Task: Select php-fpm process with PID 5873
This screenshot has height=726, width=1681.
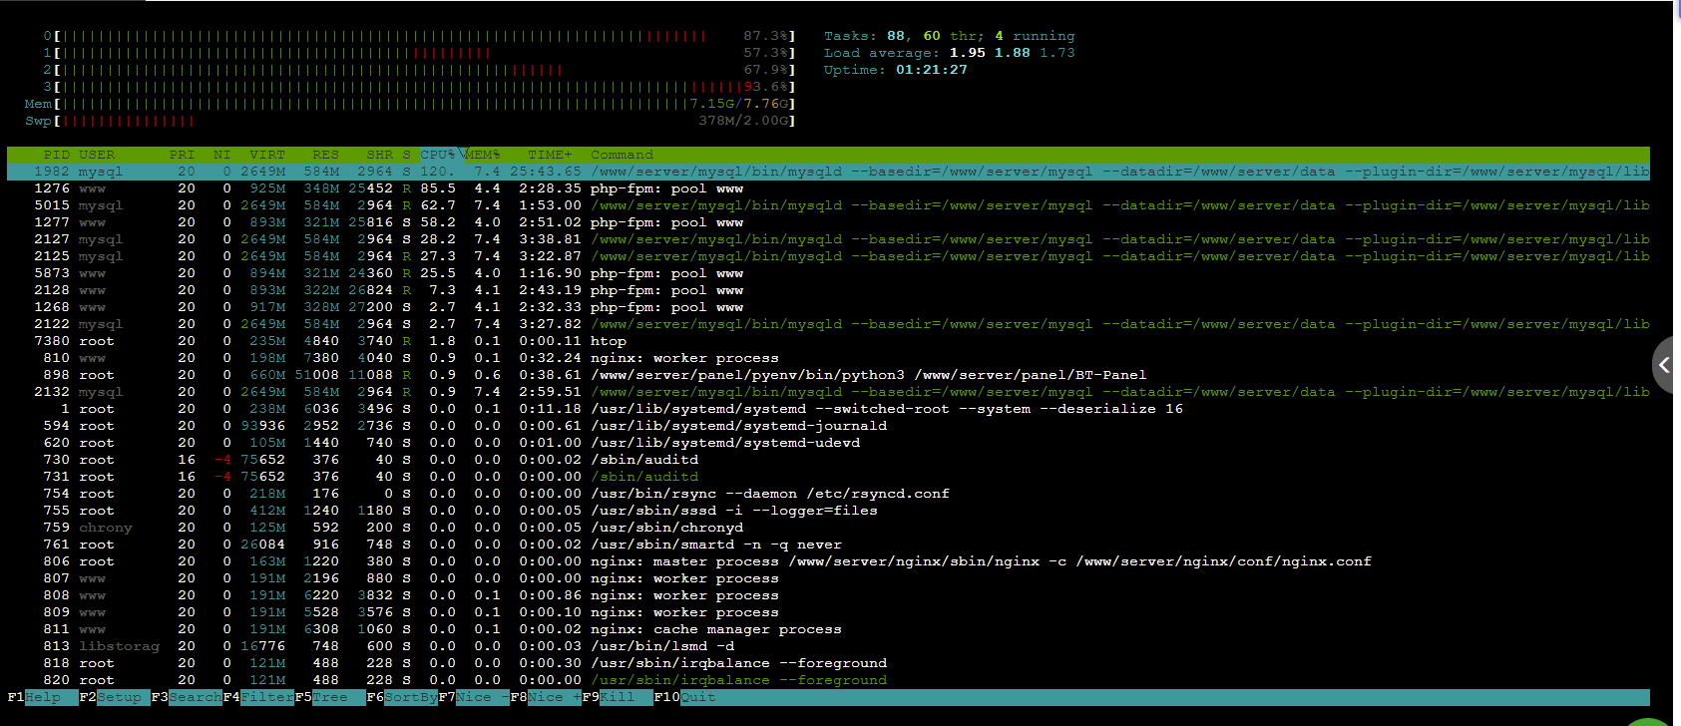Action: 828,273
